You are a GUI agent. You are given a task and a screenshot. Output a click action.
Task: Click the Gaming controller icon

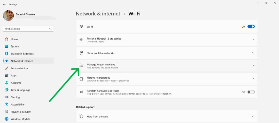[x=7, y=97]
